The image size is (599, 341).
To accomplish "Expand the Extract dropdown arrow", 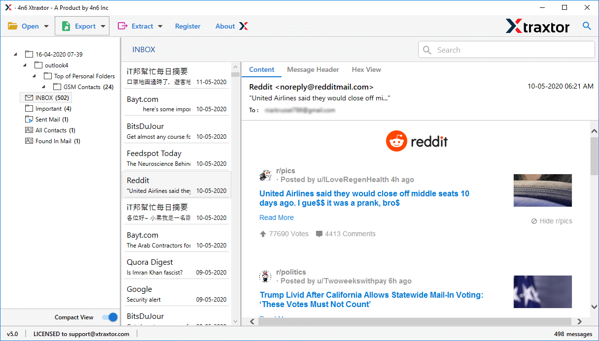I will [160, 27].
